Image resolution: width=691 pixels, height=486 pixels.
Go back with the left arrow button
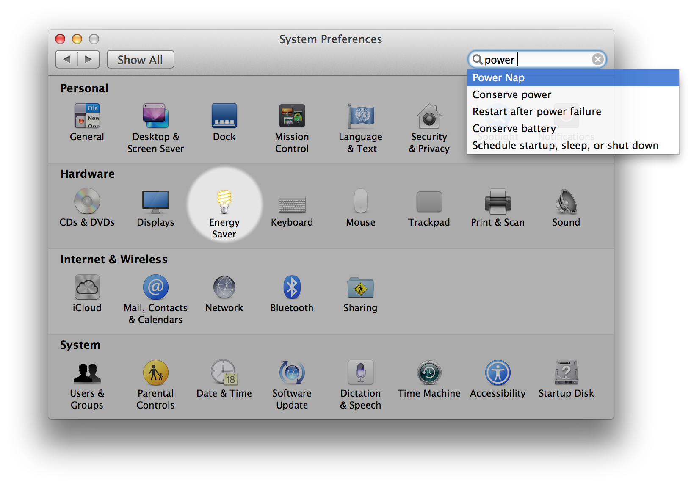[x=66, y=60]
